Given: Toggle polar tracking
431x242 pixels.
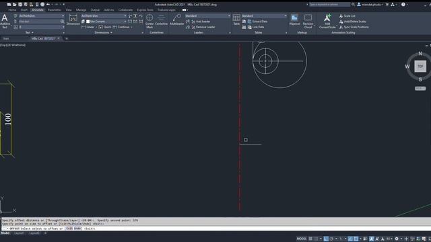Looking at the screenshot, I should tap(331, 239).
